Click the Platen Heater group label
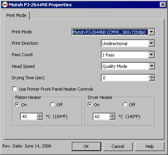Image resolution: width=168 pixels, height=155 pixels. point(28,97)
